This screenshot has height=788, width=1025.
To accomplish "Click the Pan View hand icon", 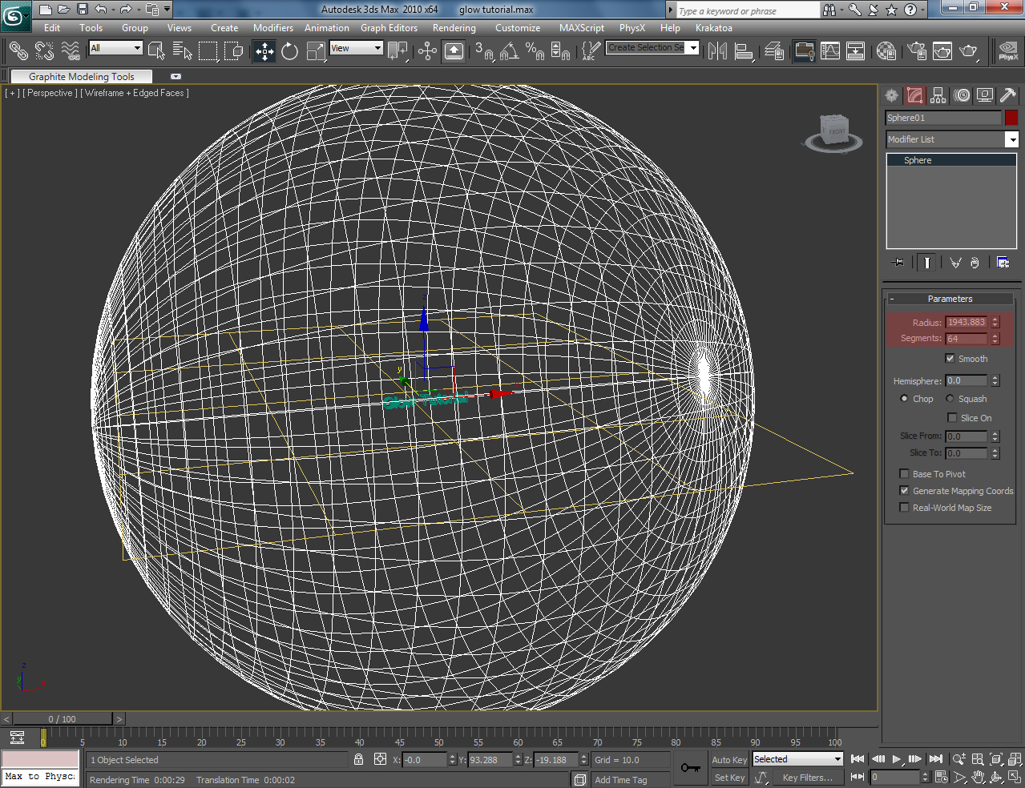I will (979, 778).
